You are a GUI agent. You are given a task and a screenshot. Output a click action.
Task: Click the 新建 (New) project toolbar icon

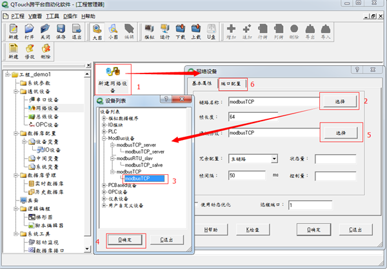[13, 32]
